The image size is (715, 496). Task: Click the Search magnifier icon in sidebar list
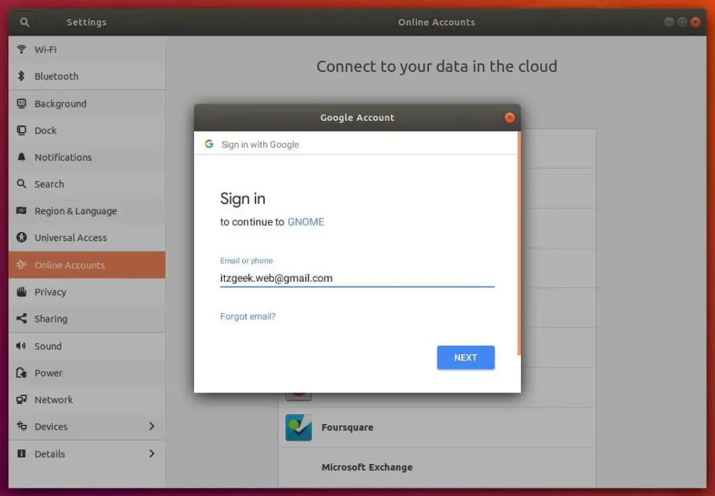click(21, 184)
